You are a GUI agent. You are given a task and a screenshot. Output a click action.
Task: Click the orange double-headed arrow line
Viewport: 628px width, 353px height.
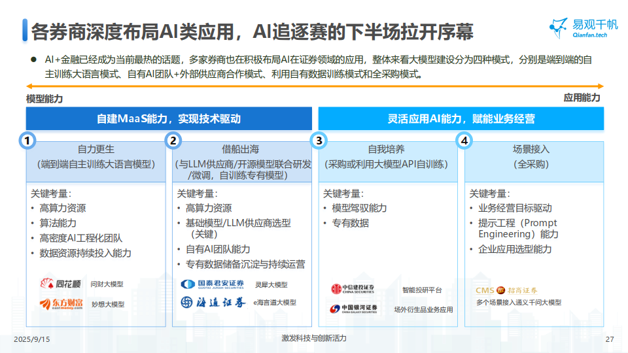tap(314, 86)
